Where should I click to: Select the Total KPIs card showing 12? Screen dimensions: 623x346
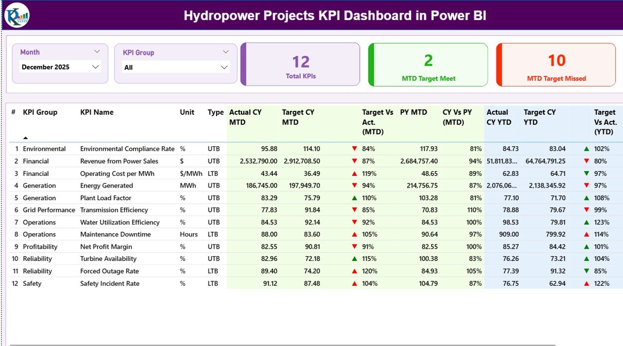point(300,64)
